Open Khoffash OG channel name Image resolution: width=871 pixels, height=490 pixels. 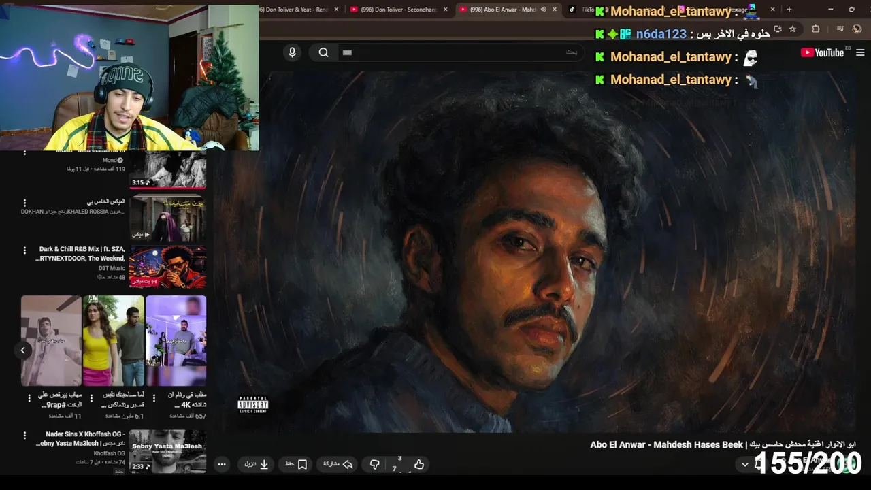click(109, 453)
